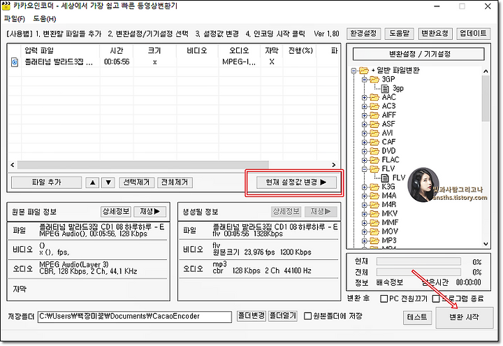Click the 시간 column header

(x=117, y=51)
